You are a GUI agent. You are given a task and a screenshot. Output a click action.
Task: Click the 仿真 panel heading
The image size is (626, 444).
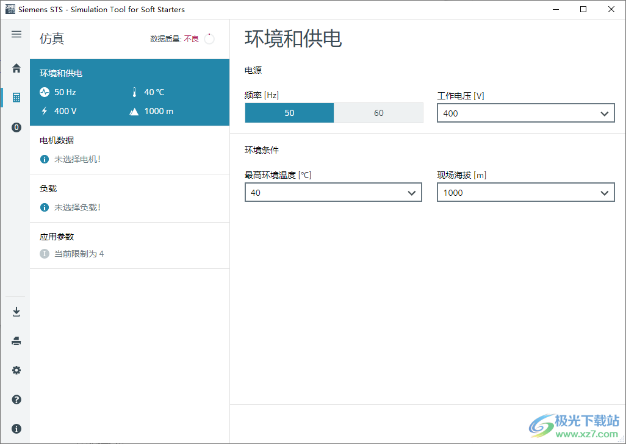point(52,38)
